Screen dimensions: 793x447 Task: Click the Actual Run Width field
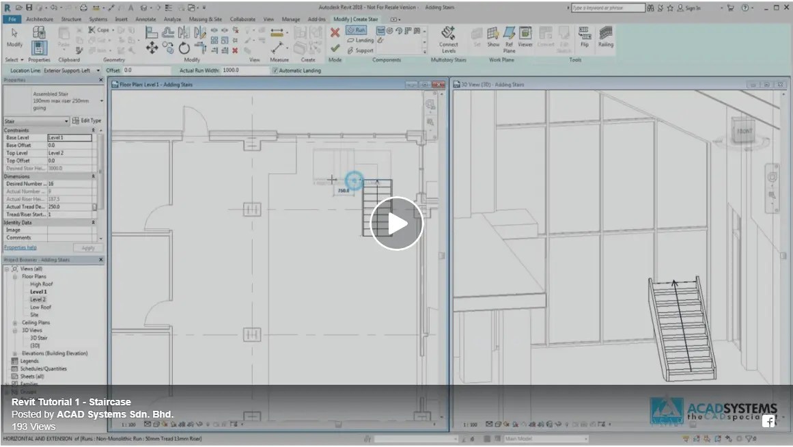(246, 71)
